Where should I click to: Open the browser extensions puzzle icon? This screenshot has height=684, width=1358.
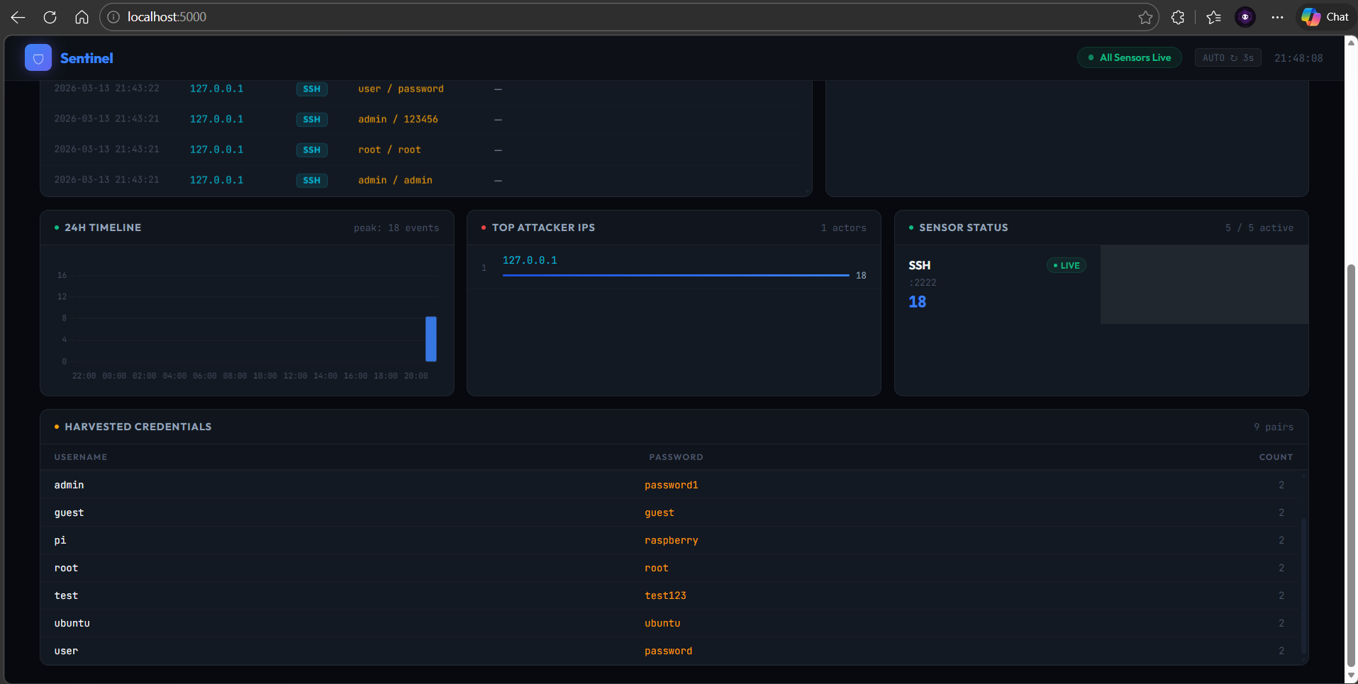pos(1178,17)
